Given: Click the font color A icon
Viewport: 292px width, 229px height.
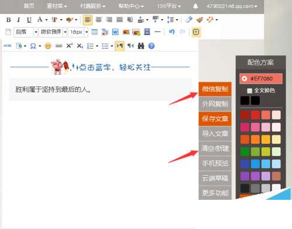Looking at the screenshot, I should coord(40,20).
